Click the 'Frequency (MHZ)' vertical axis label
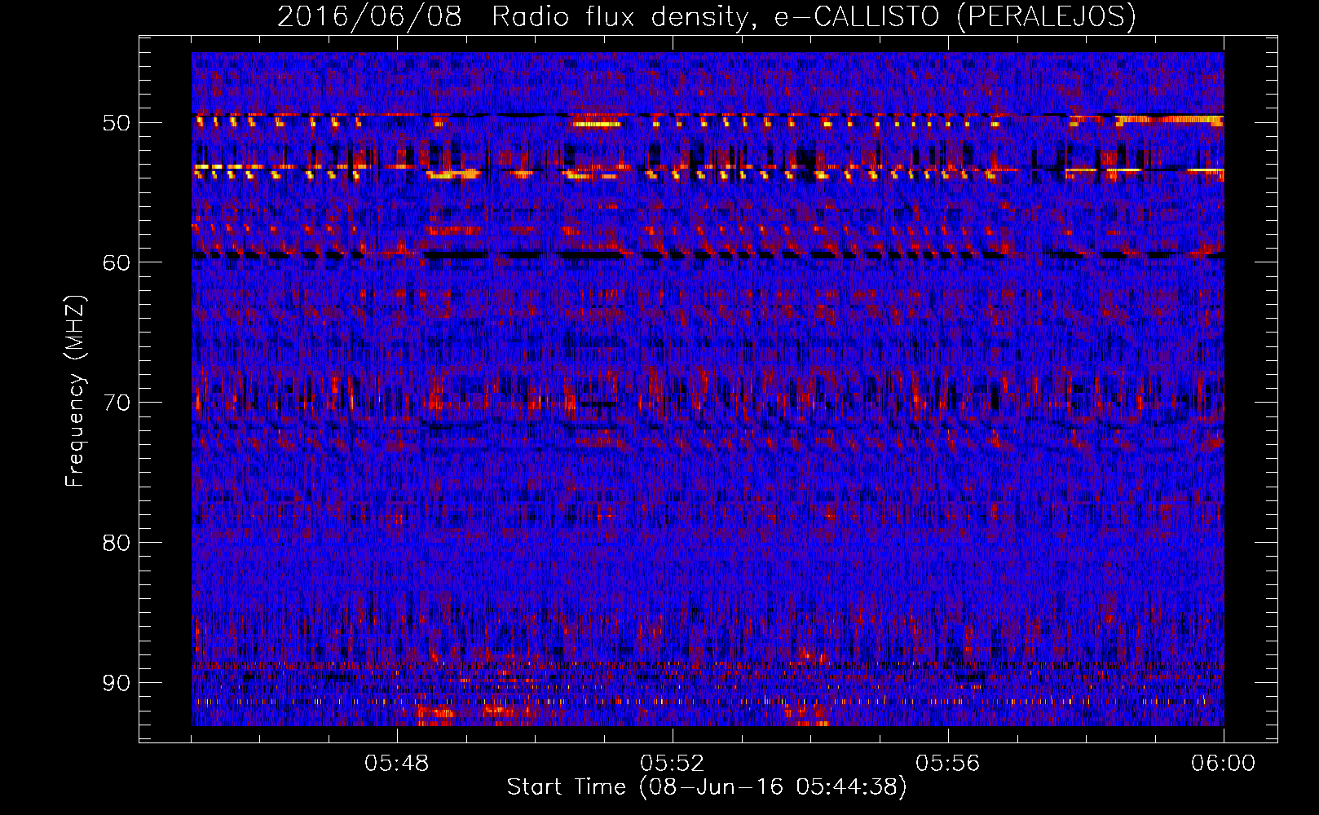 click(x=75, y=391)
